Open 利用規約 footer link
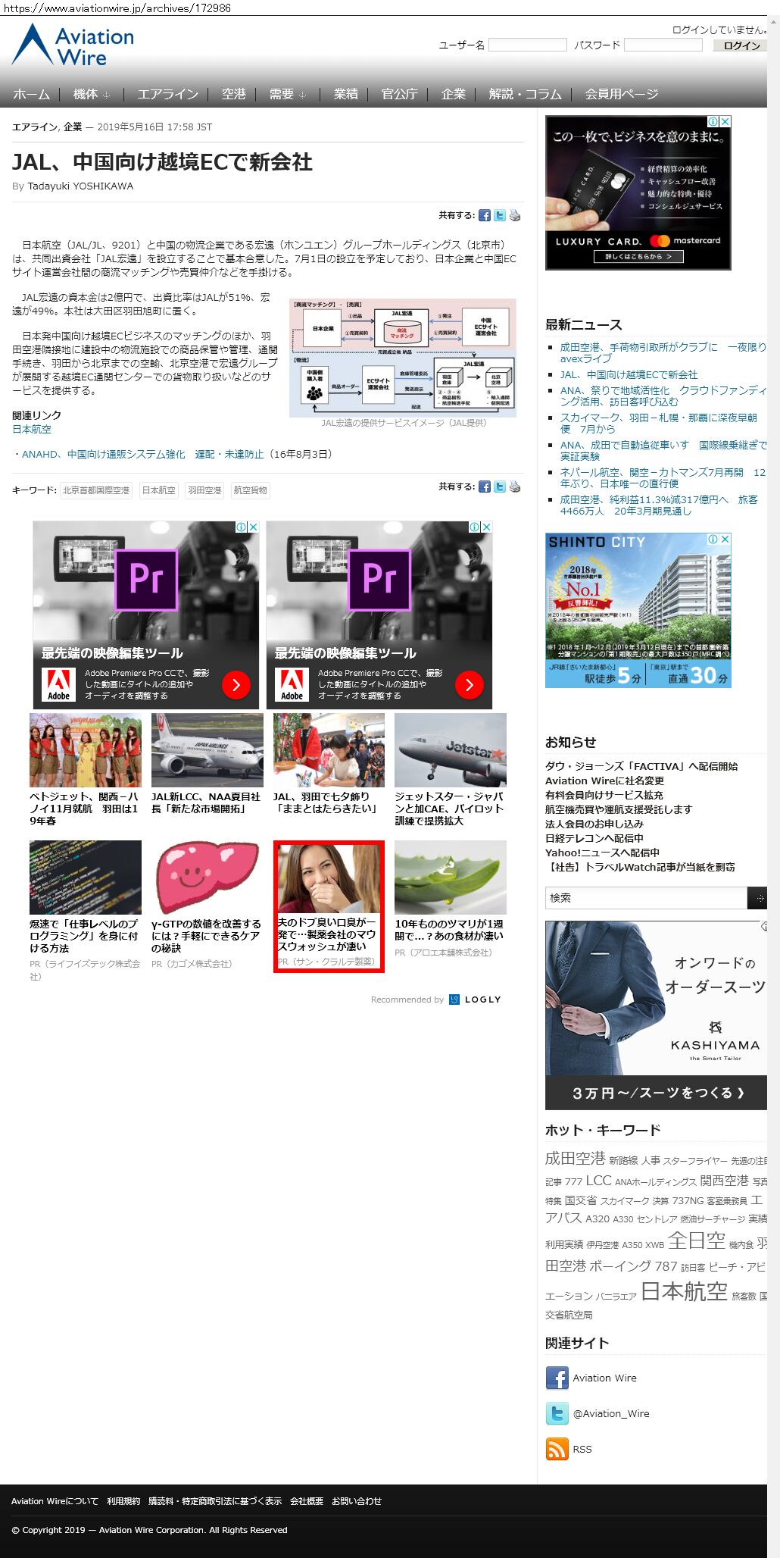Screen dimensions: 780x1558 coord(123,1501)
